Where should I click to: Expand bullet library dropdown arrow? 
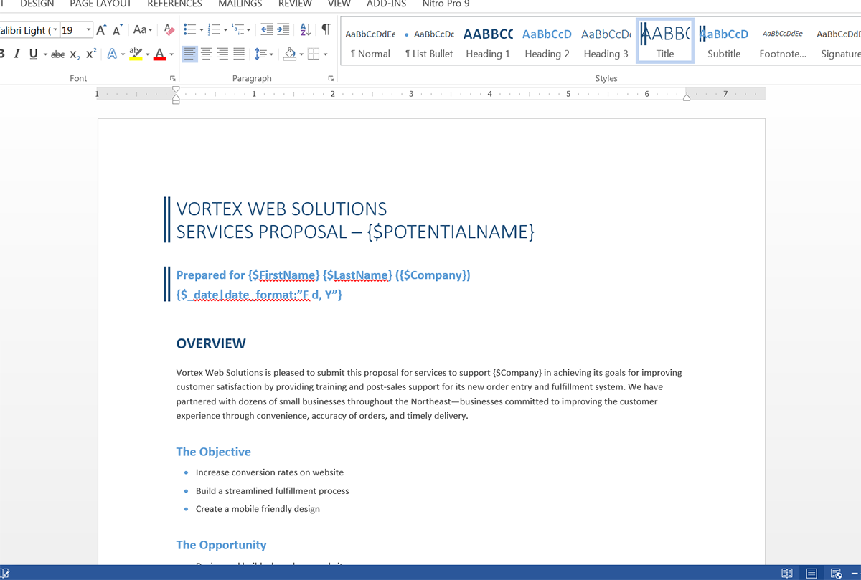(x=200, y=30)
